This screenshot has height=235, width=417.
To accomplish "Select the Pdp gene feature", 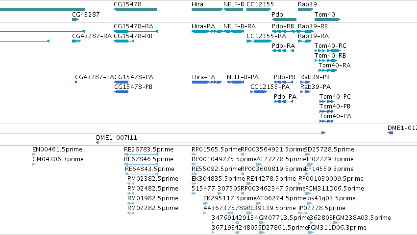I will pos(284,20).
